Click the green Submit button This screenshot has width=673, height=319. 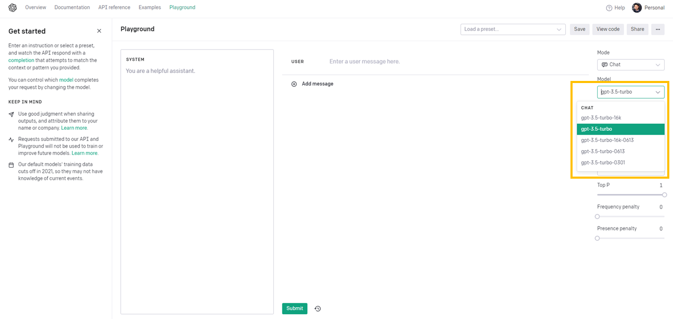[294, 308]
